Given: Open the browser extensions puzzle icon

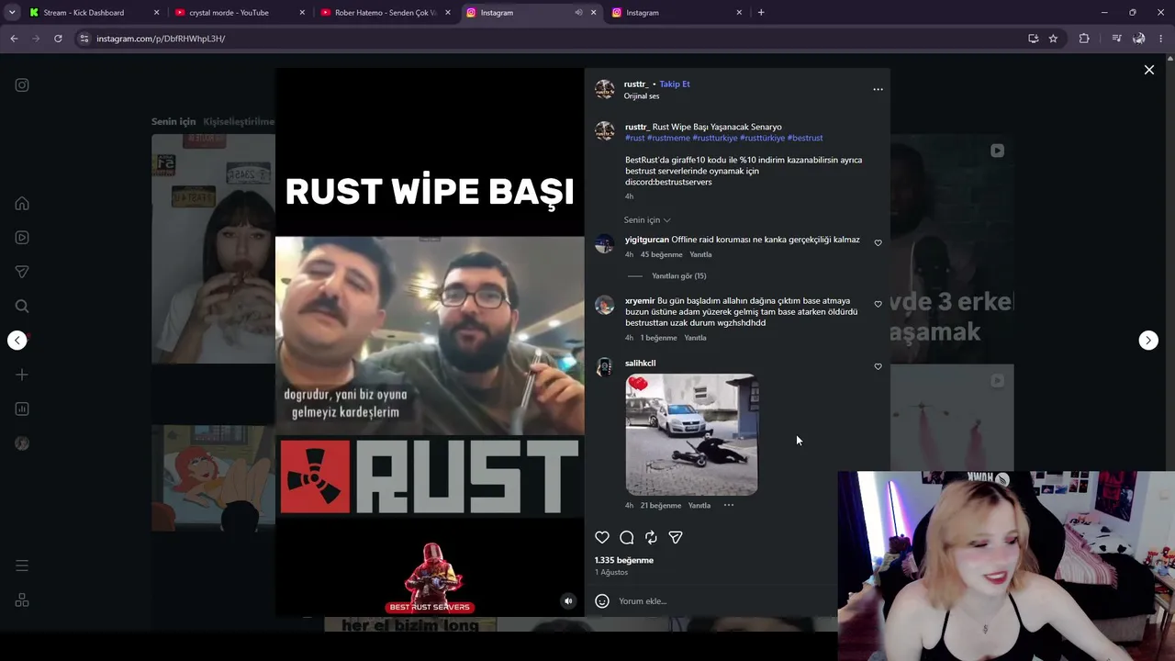Looking at the screenshot, I should (1084, 39).
